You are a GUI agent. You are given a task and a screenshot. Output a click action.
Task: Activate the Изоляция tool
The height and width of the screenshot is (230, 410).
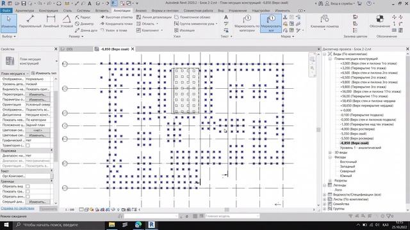(x=184, y=30)
